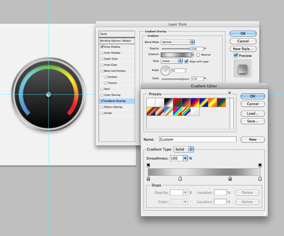284x236 pixels.
Task: Pick the copper gradient preset swatch
Action: point(160,111)
